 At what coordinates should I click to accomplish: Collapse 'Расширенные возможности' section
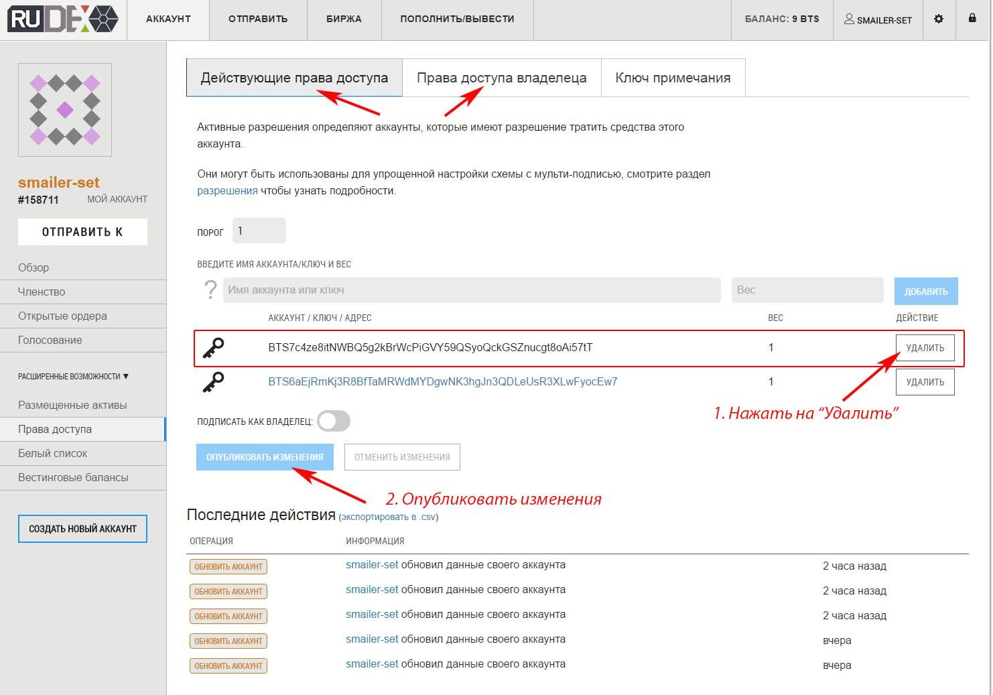click(73, 376)
